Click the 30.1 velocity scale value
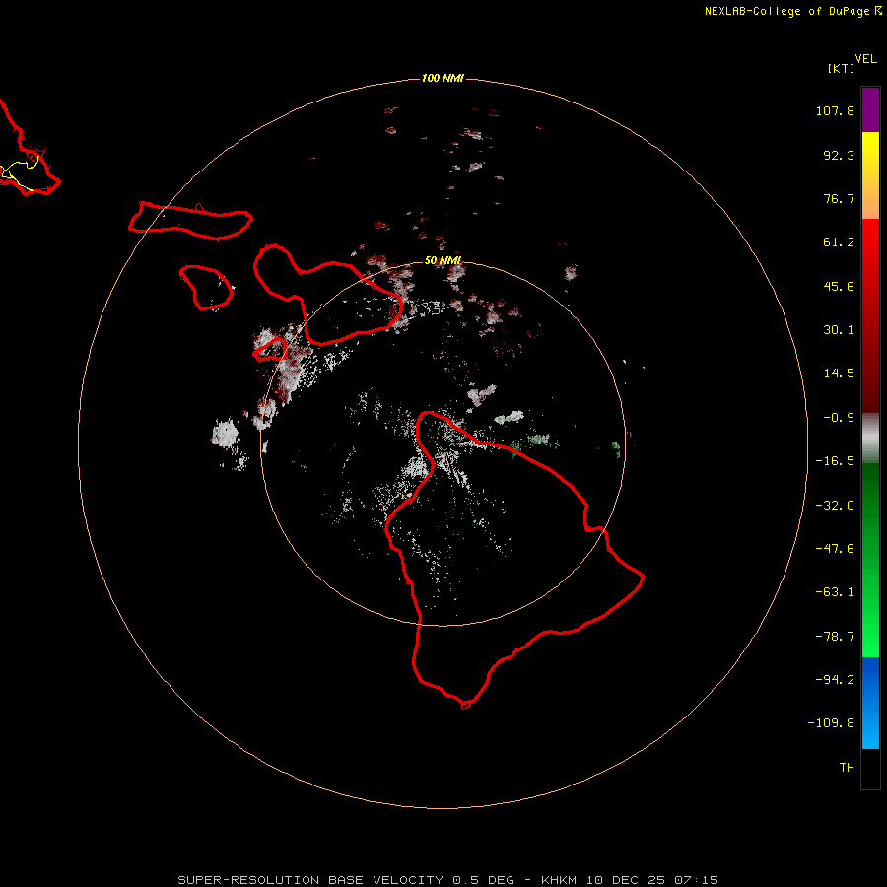This screenshot has height=887, width=887. point(839,330)
